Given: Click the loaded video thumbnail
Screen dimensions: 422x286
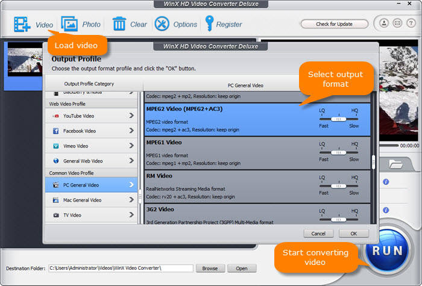Looking at the screenshot, I should (25, 60).
